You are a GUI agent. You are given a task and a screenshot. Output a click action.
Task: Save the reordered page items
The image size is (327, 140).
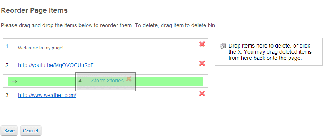coord(9,131)
